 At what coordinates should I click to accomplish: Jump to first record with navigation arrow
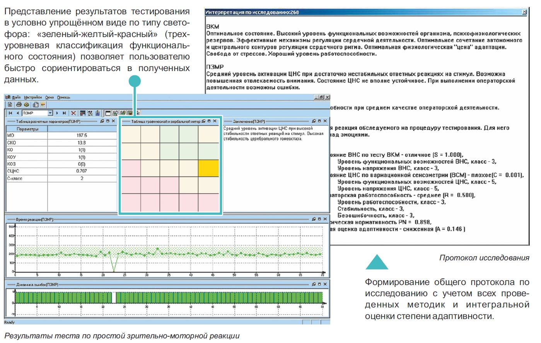pyautogui.click(x=10, y=113)
